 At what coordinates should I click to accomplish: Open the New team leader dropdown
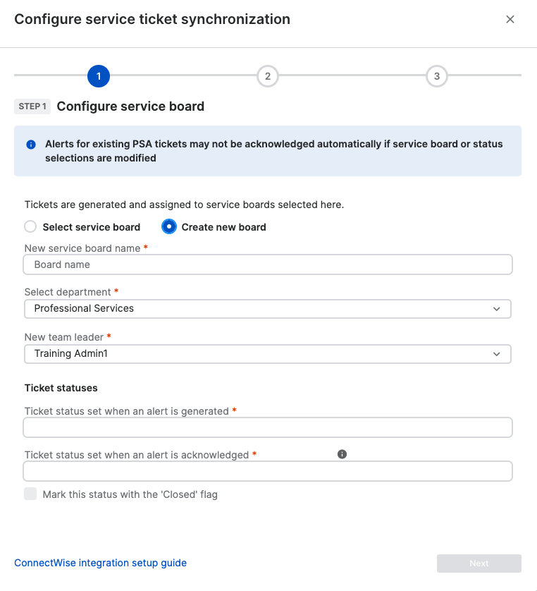(x=267, y=354)
